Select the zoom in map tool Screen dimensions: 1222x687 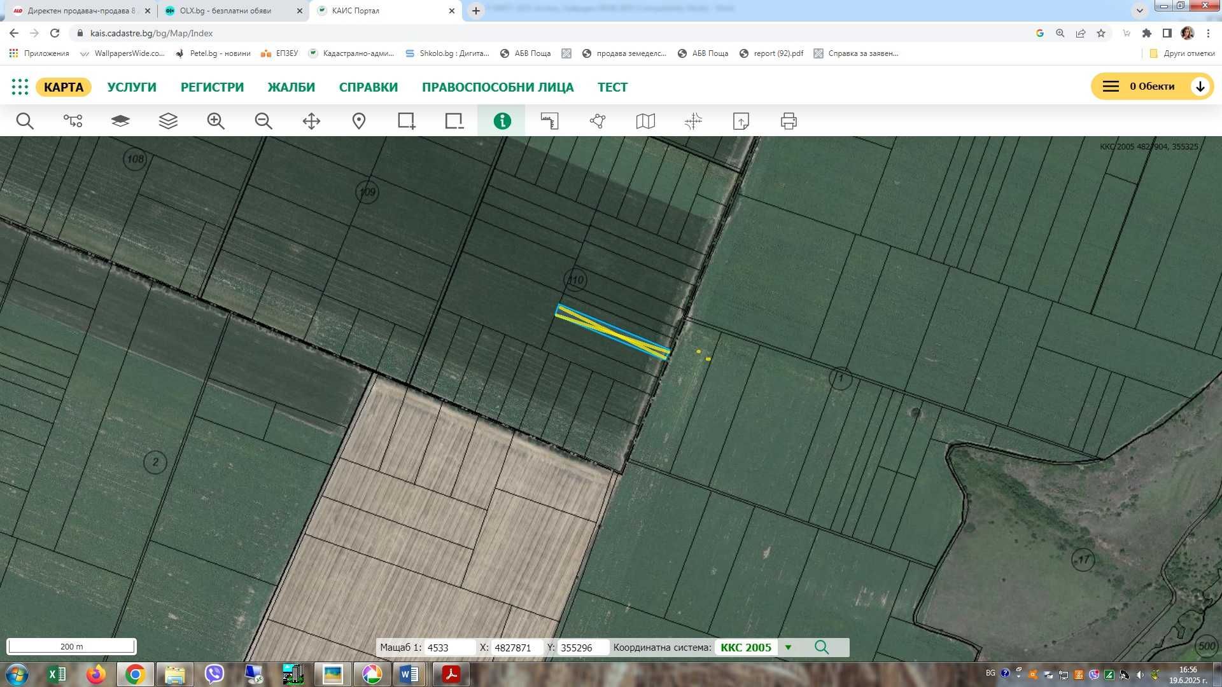click(x=216, y=121)
